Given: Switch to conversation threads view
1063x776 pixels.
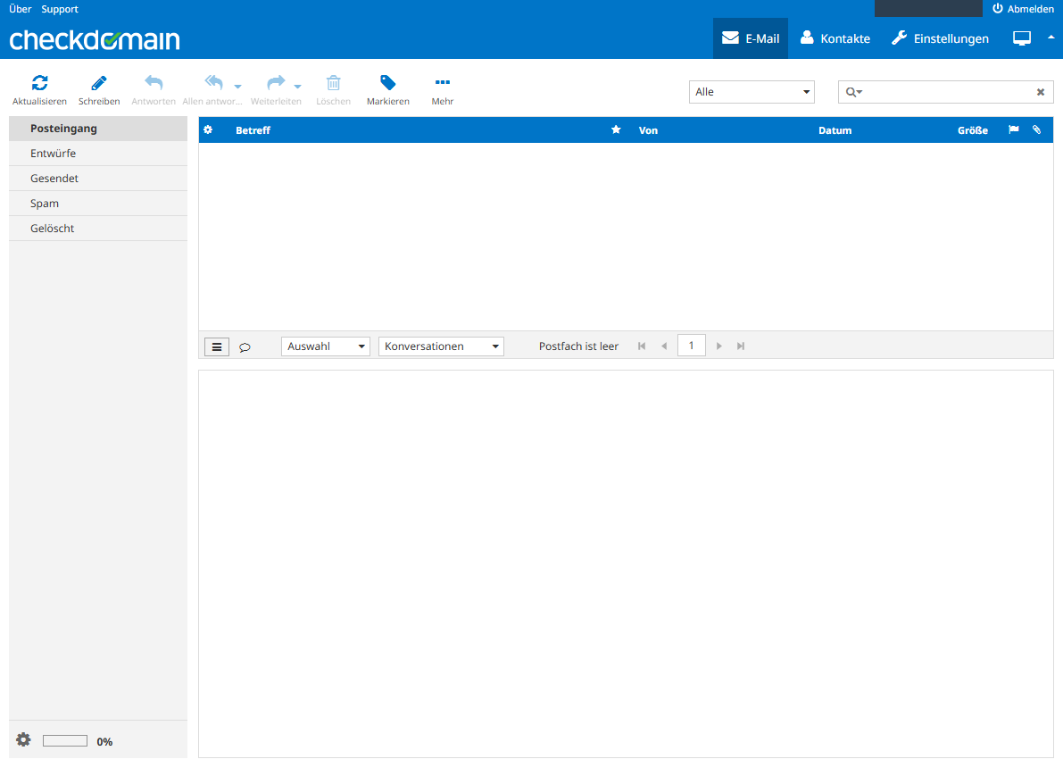Looking at the screenshot, I should tap(245, 347).
